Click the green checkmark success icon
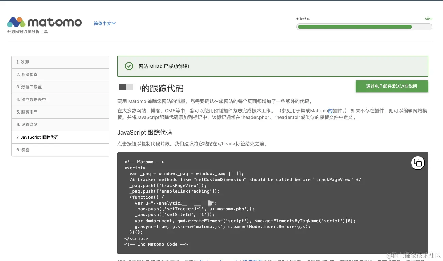This screenshot has width=443, height=261. point(129,66)
